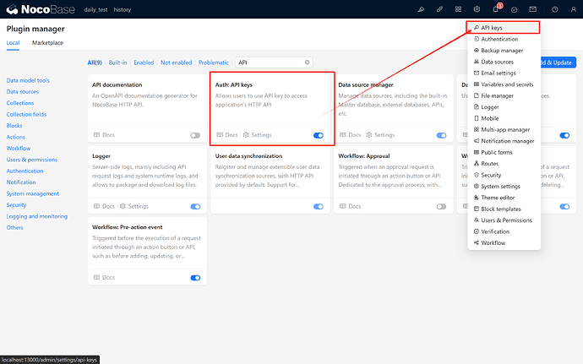Select Public forms menu item
583x364 pixels.
pyautogui.click(x=504, y=153)
